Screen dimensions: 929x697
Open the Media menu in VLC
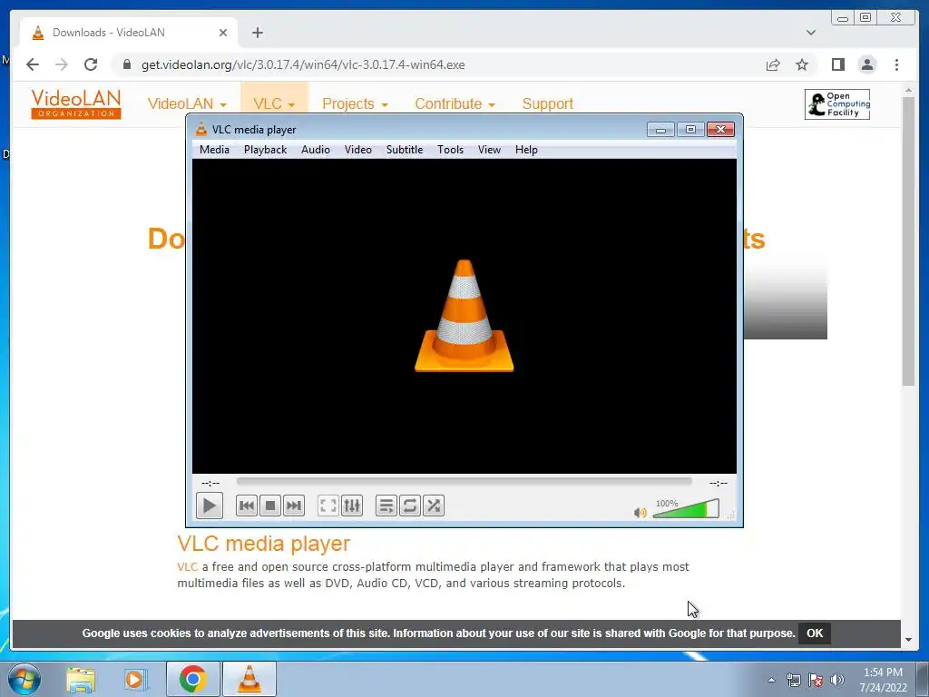click(214, 150)
